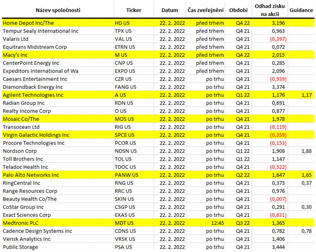The height and width of the screenshot is (252, 316).
Task: Click the guidance value '1,17'
Action: coord(307,95)
